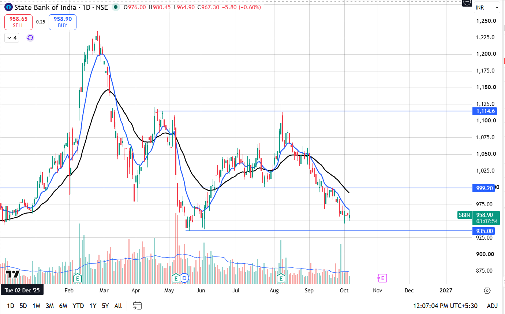This screenshot has width=505, height=314.
Task: Click the green market status dot
Action: coord(116,7)
